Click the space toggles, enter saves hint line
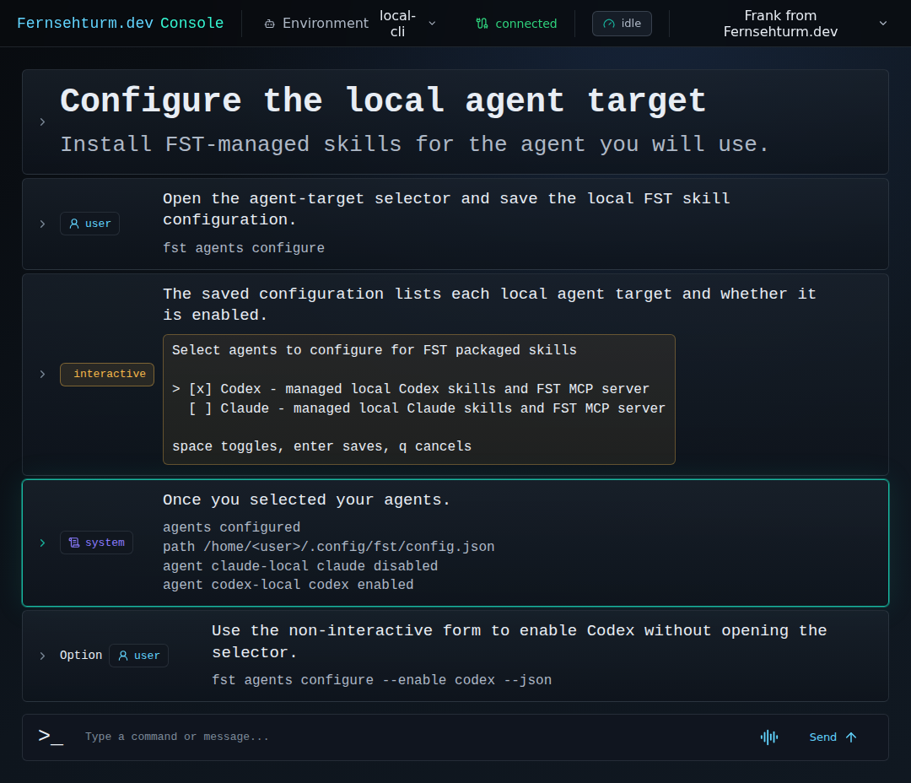911x783 pixels. coord(321,446)
